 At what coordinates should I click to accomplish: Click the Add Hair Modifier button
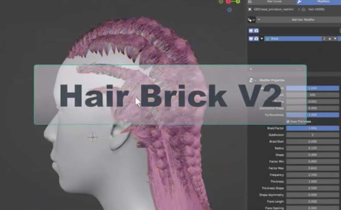point(303,20)
